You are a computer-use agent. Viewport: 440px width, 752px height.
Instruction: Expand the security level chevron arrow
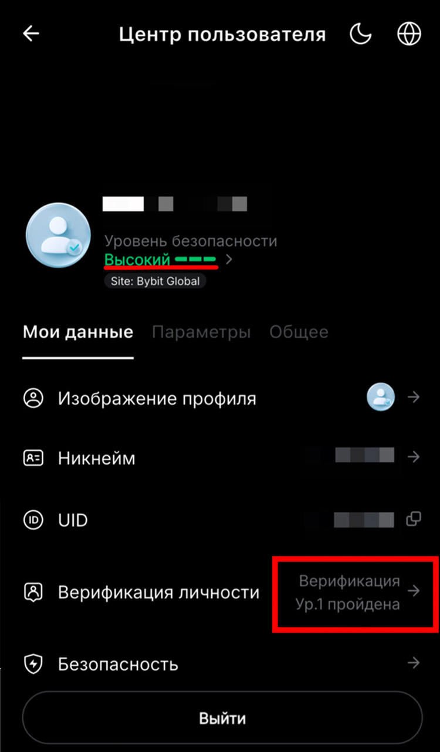click(229, 259)
